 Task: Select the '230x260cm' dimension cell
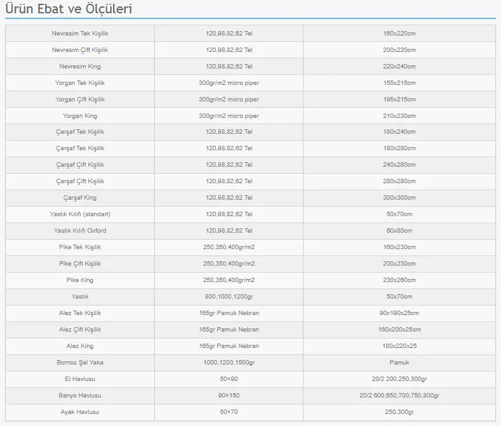399,280
